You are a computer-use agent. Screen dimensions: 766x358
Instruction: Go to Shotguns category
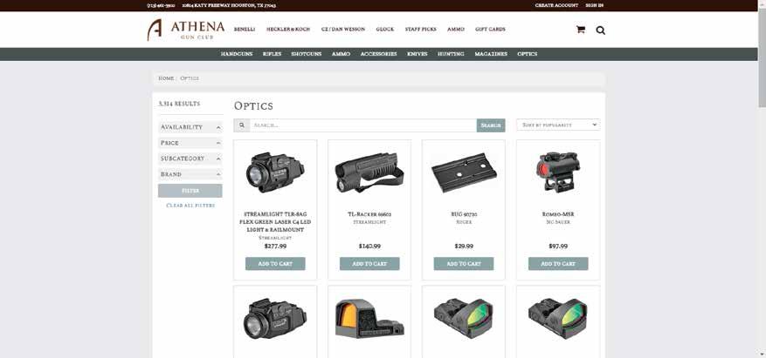point(307,54)
